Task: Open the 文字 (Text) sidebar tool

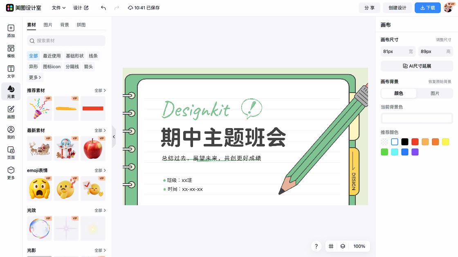Action: point(11,72)
